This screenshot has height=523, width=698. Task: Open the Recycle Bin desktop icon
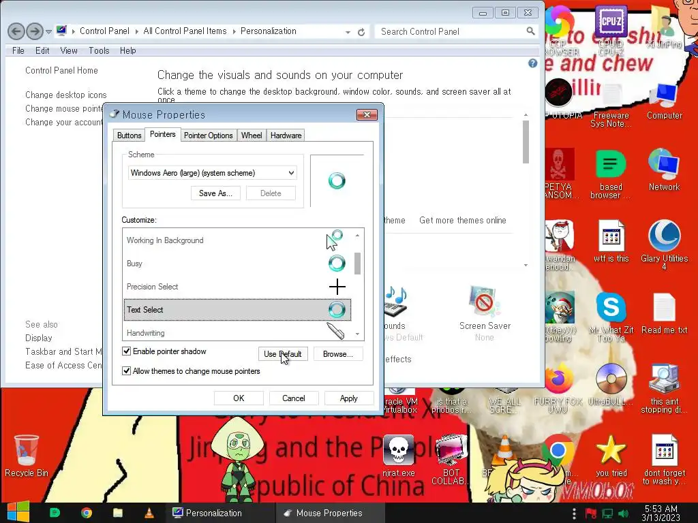tap(27, 456)
